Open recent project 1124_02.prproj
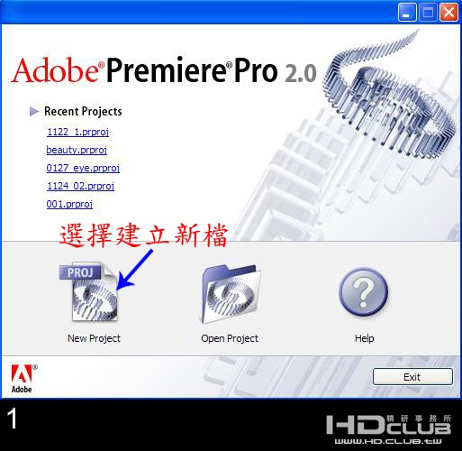 (80, 186)
